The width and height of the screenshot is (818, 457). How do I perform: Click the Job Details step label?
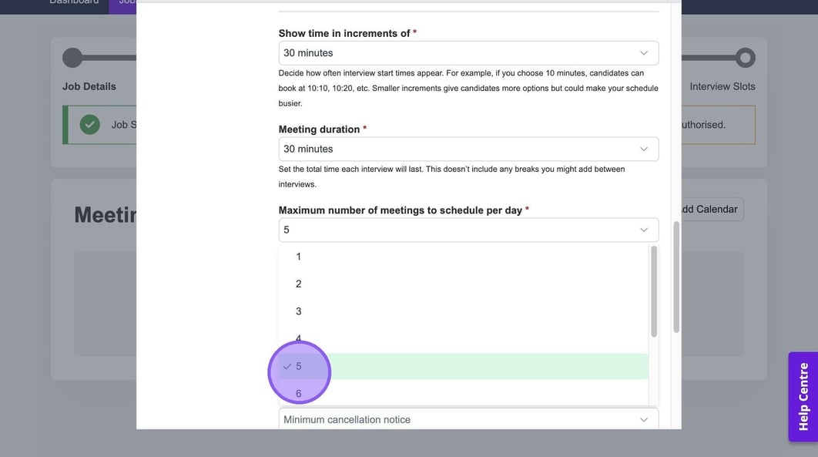click(89, 86)
